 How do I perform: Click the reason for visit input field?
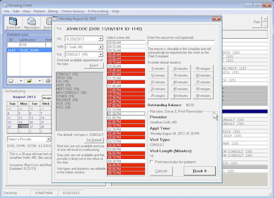[x=181, y=43]
